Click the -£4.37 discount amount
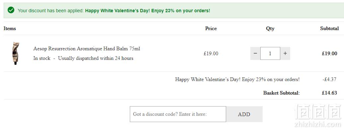The width and height of the screenshot is (344, 130). click(x=329, y=79)
